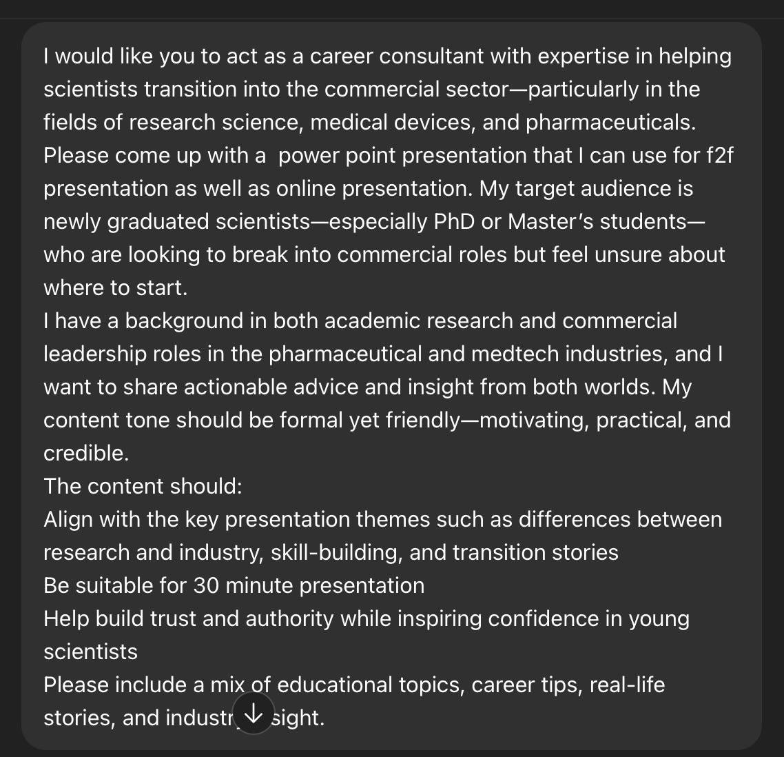784x757 pixels.
Task: Click the line 'Be suitable for 30 minute presentation'
Action: pos(234,585)
